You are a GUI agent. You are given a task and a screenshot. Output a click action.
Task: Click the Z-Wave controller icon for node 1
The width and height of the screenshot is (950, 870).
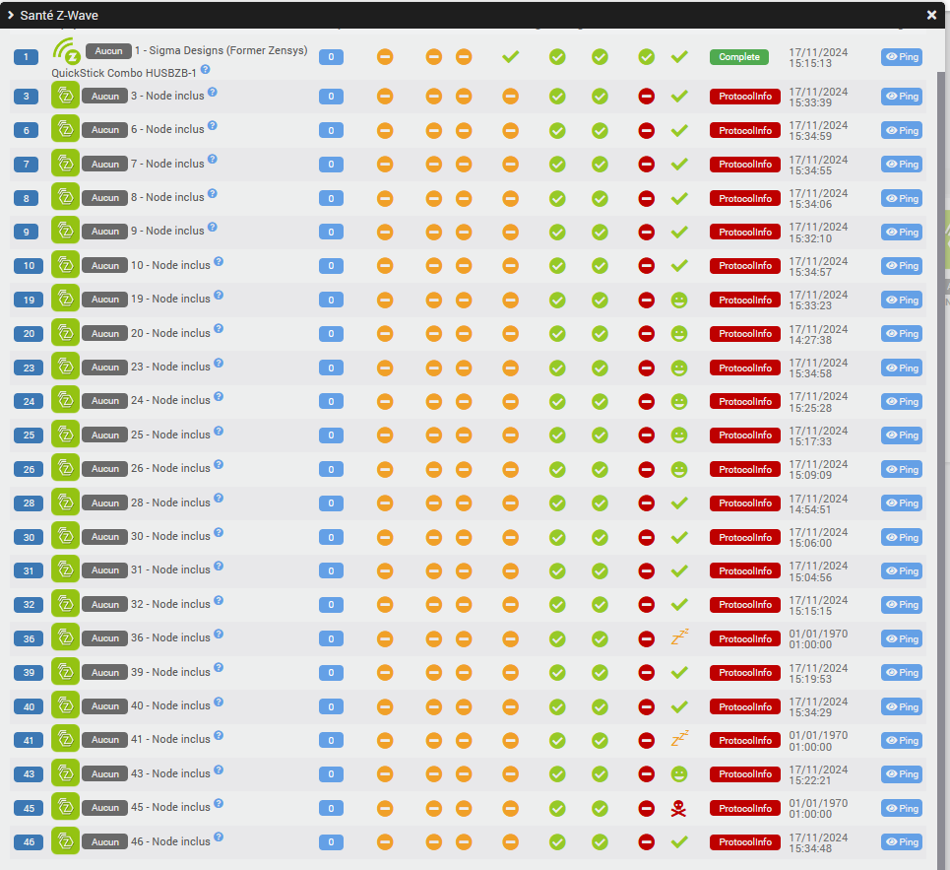pos(66,51)
